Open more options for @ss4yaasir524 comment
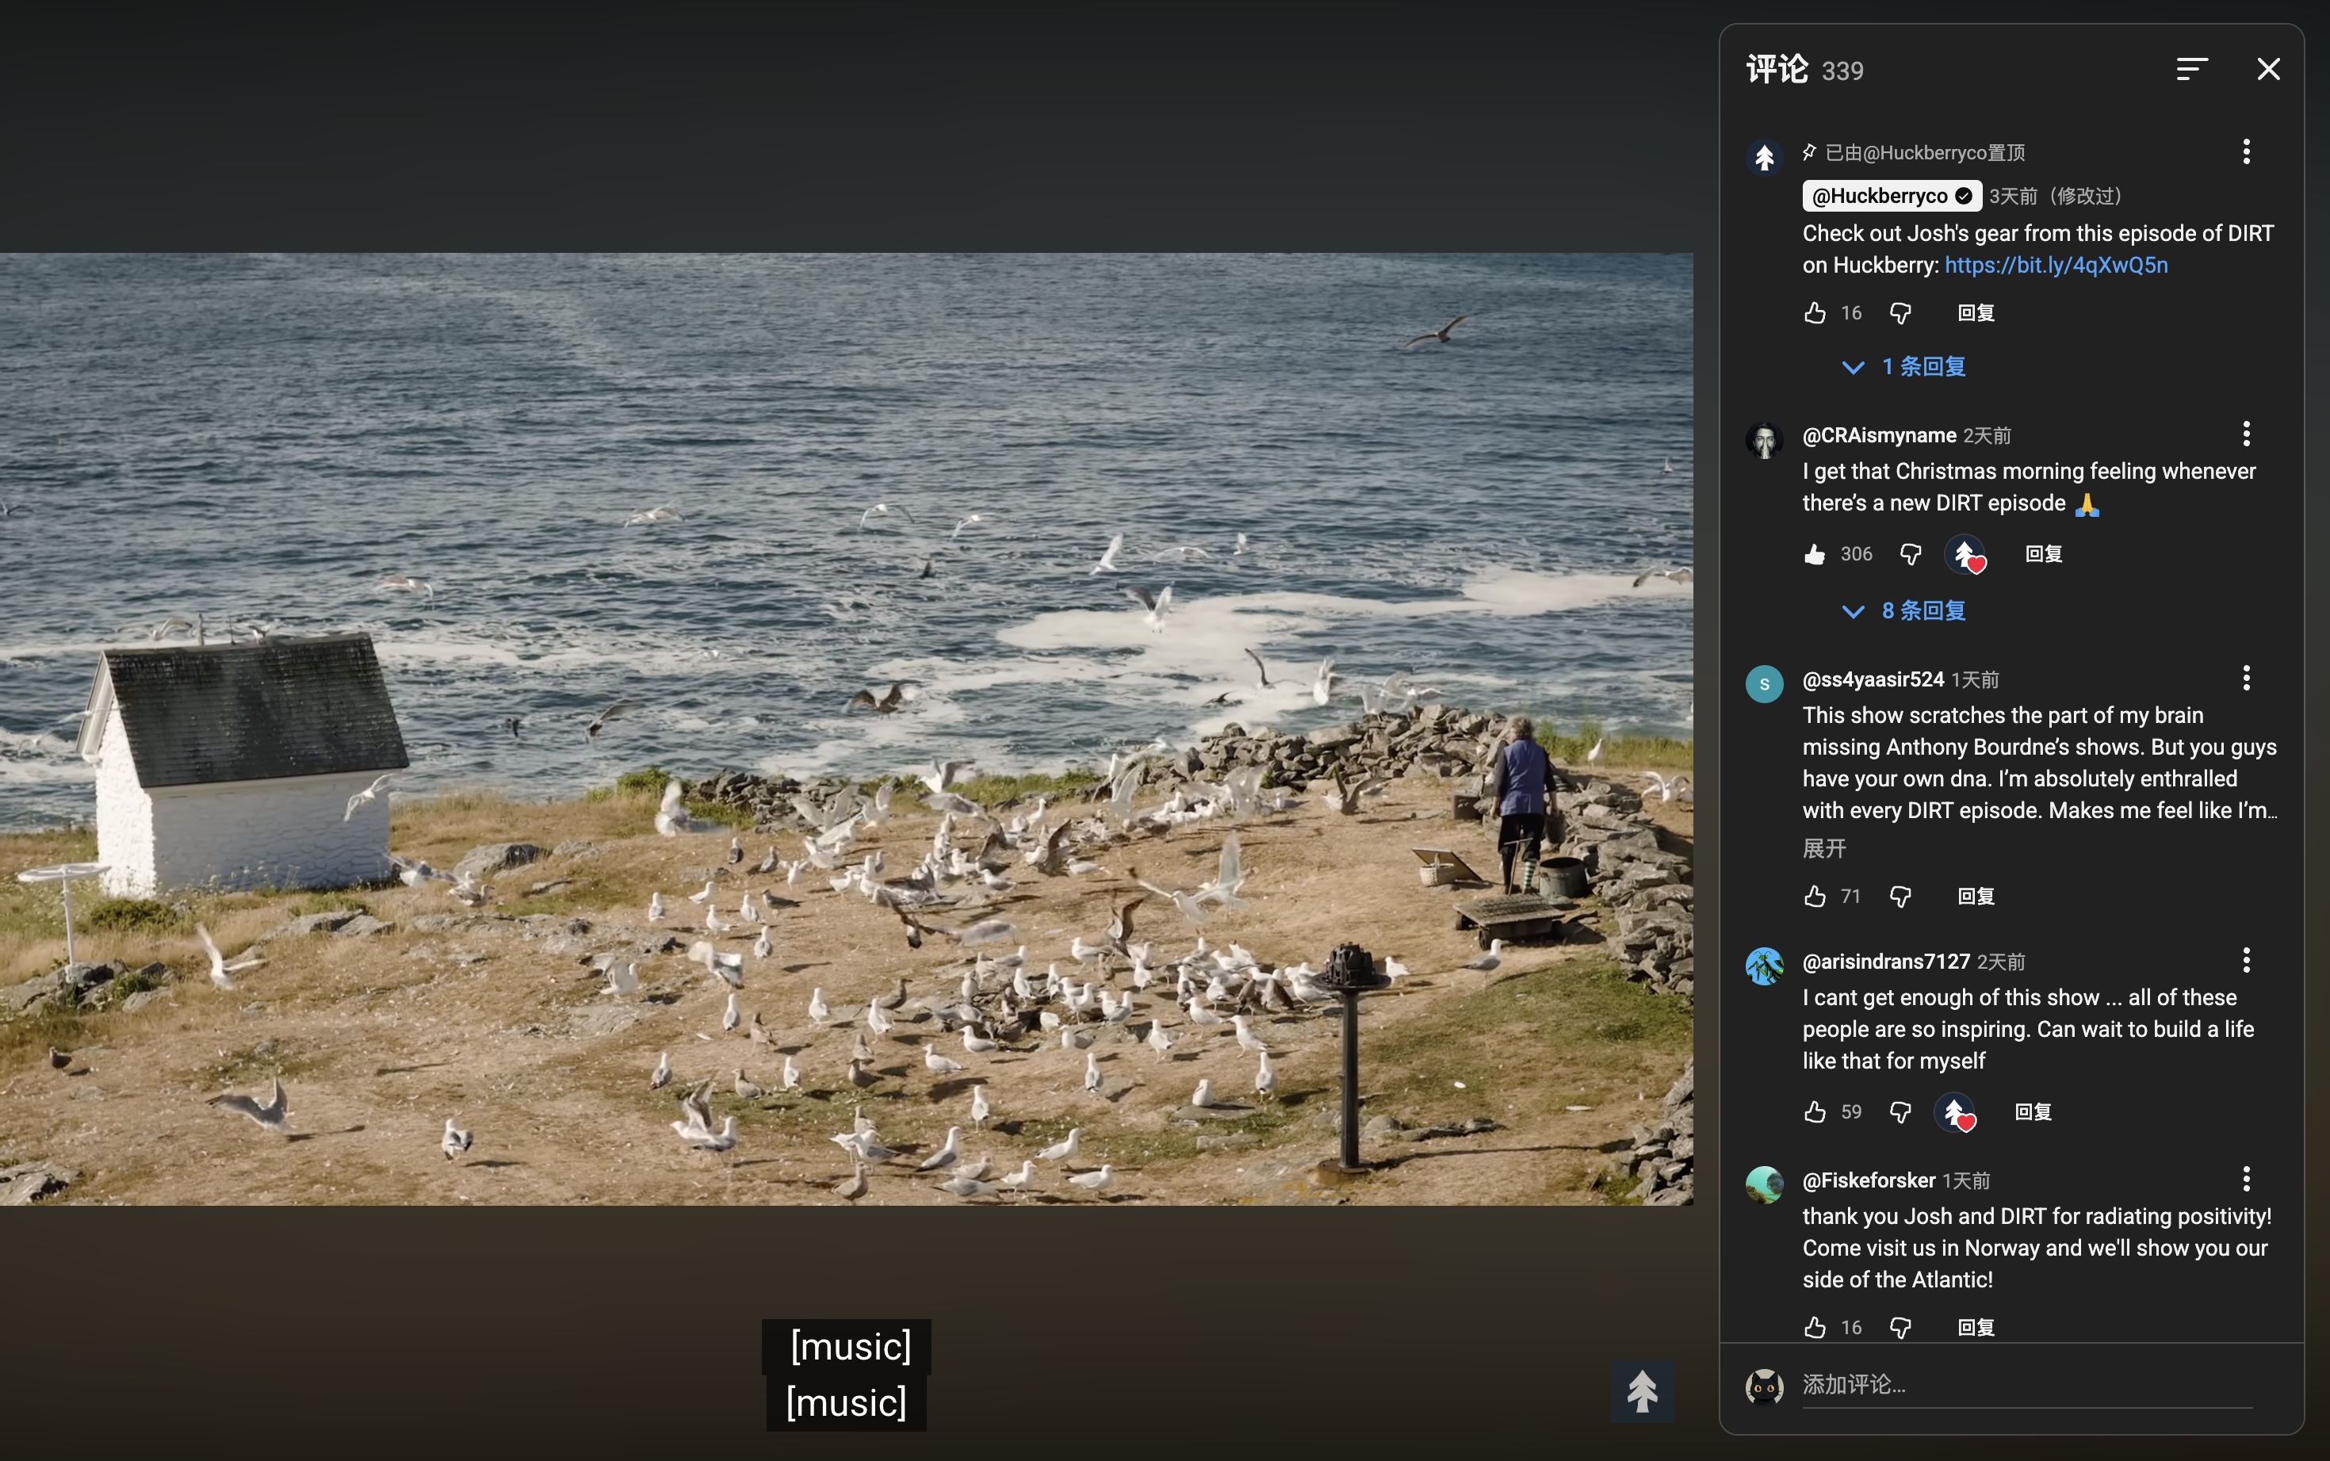This screenshot has height=1461, width=2330. (x=2245, y=679)
